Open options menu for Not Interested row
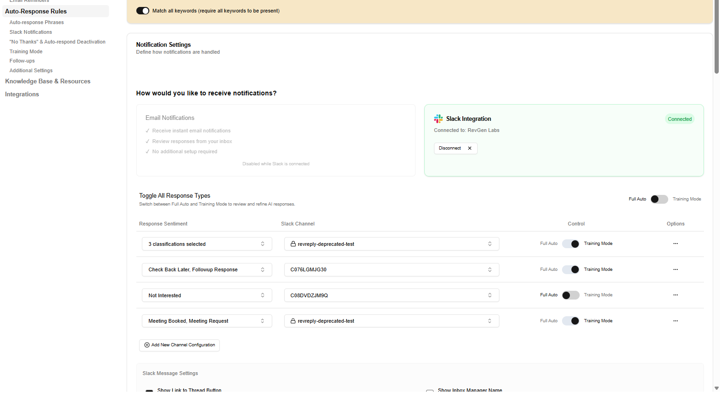The image size is (722, 394). [x=675, y=295]
